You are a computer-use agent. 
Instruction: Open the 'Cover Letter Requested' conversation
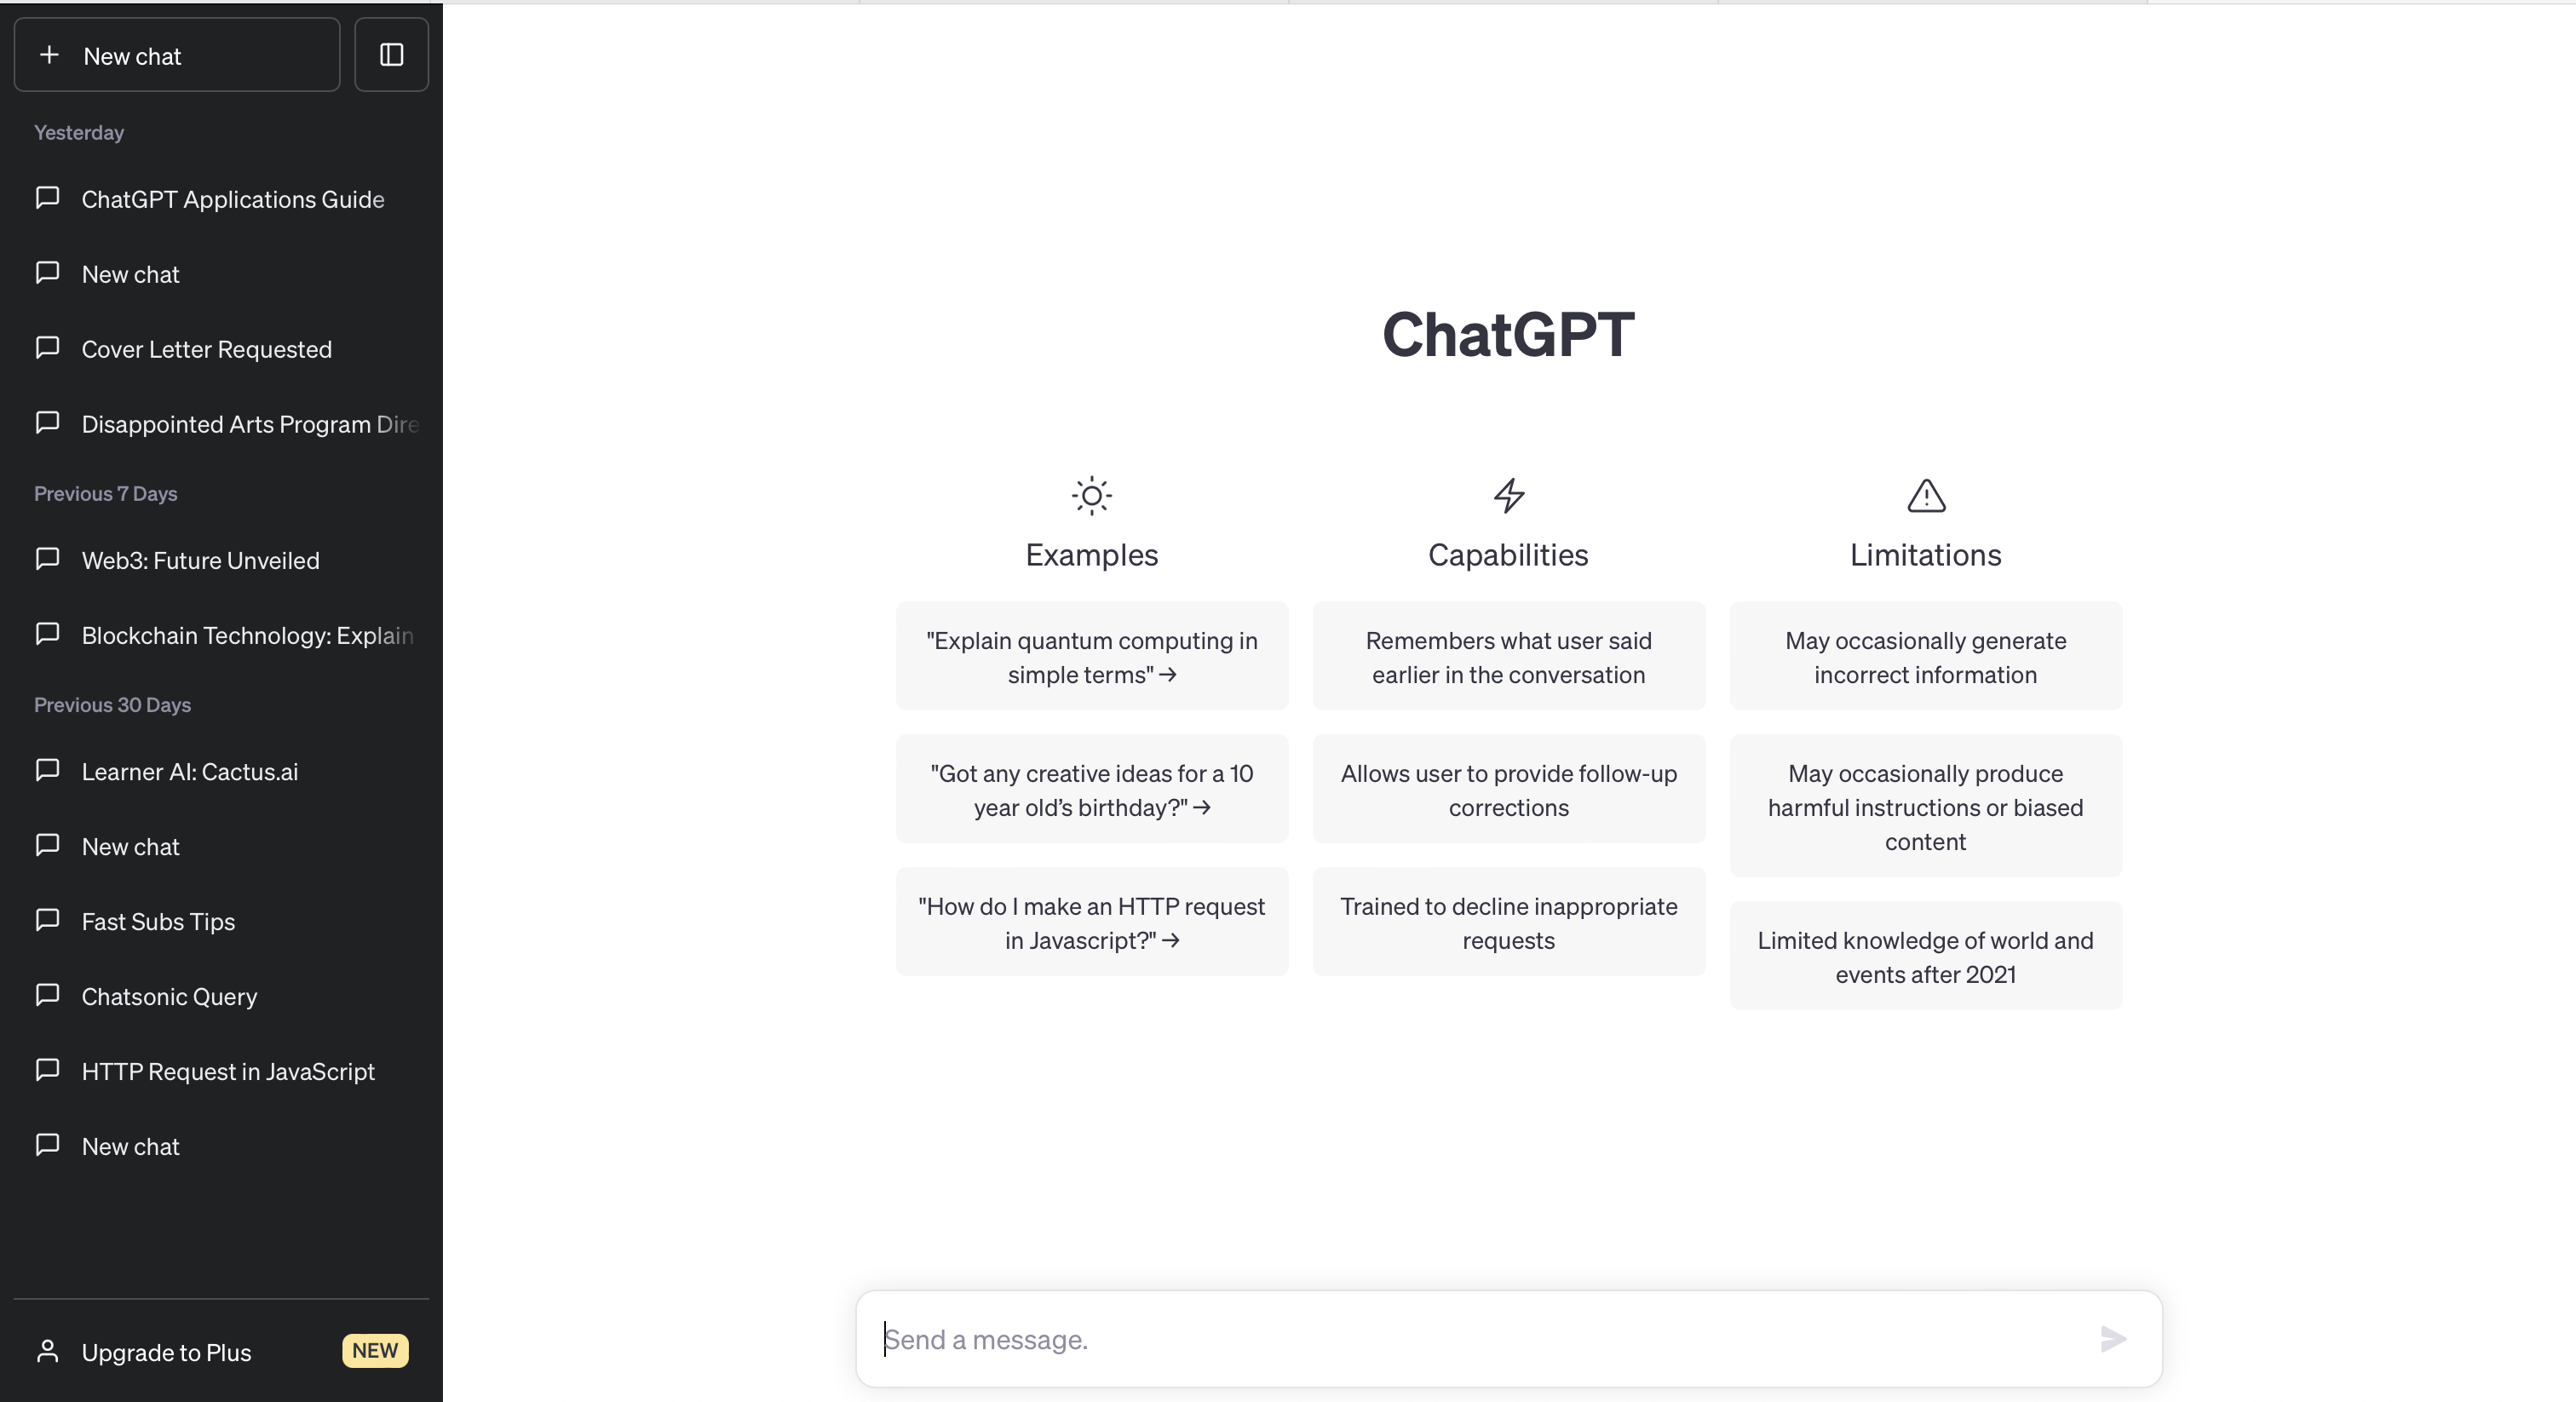point(205,347)
